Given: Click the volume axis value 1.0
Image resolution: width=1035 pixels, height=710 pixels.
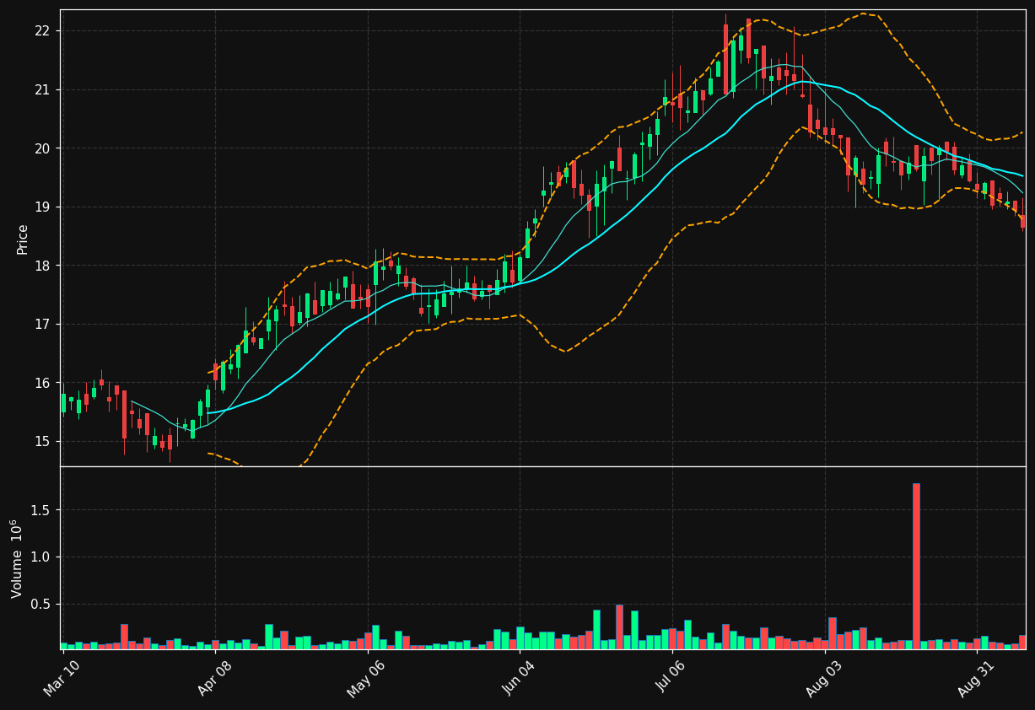Looking at the screenshot, I should pos(42,557).
